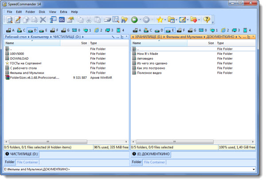Click Фильмы and Мультики in right breadcrumb
The image size is (266, 182).
[182, 37]
